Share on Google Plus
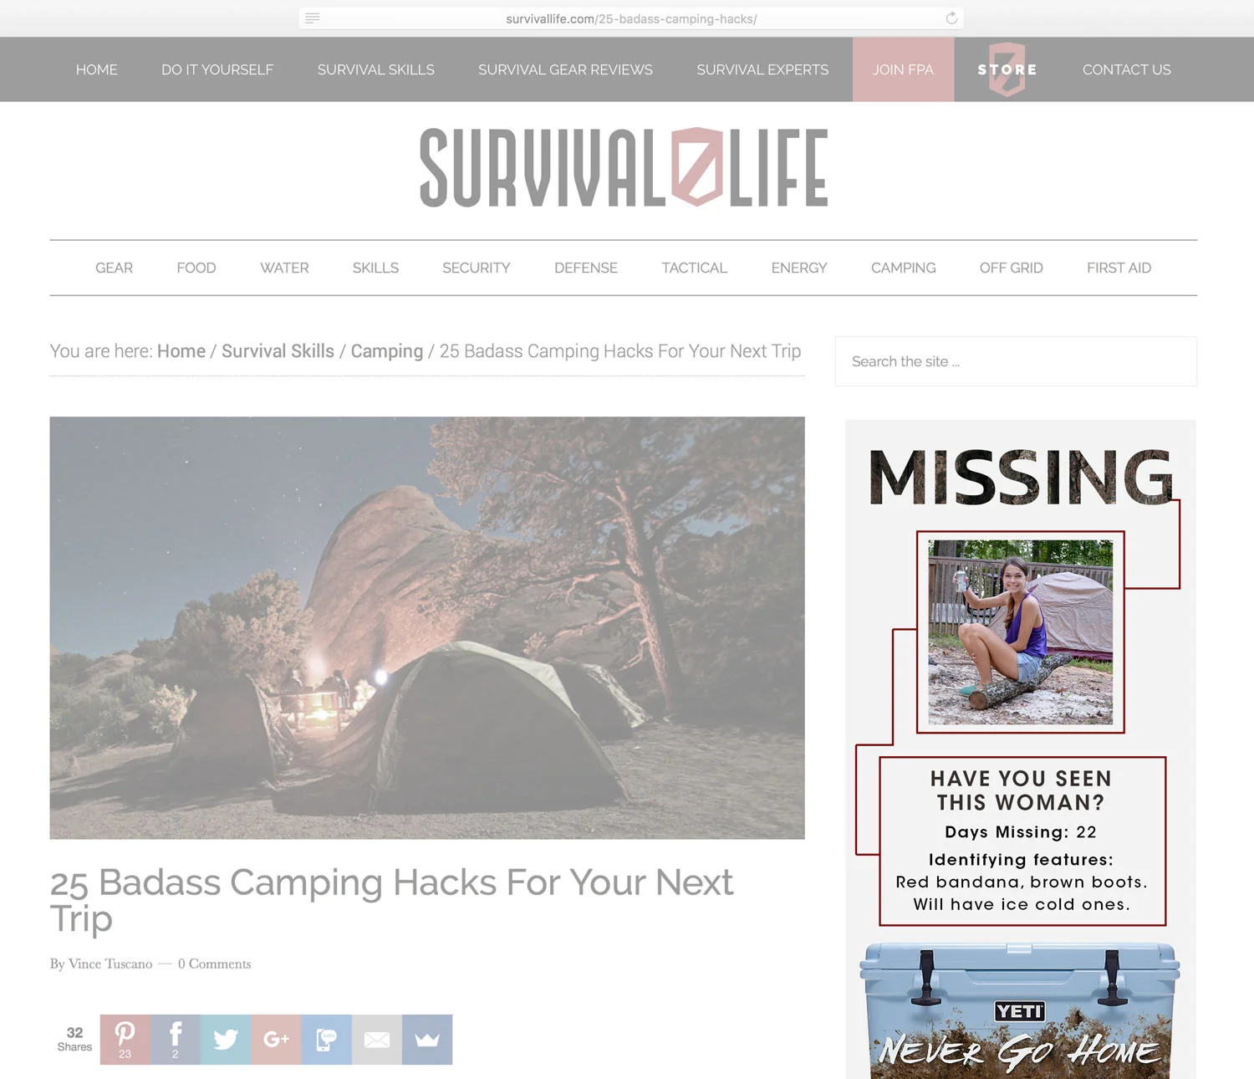 [x=276, y=1040]
